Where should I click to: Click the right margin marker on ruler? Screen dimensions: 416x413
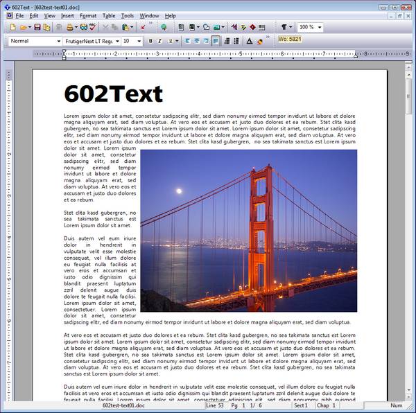(356, 55)
